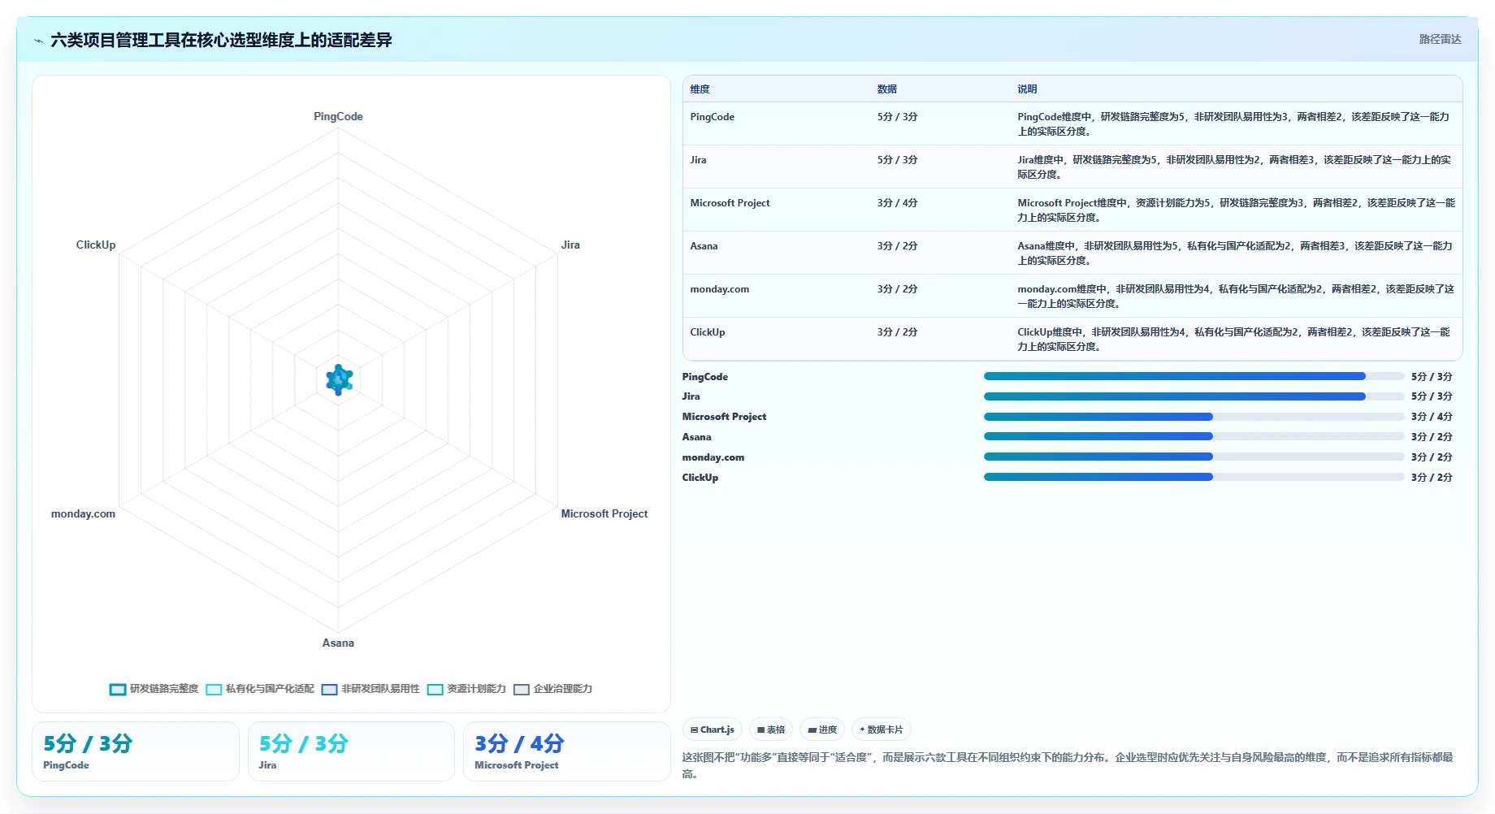Toggle 企业治理能力 legend series

[552, 689]
